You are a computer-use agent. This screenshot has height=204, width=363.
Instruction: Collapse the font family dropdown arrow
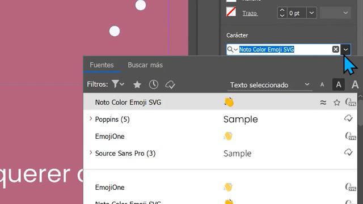[345, 49]
